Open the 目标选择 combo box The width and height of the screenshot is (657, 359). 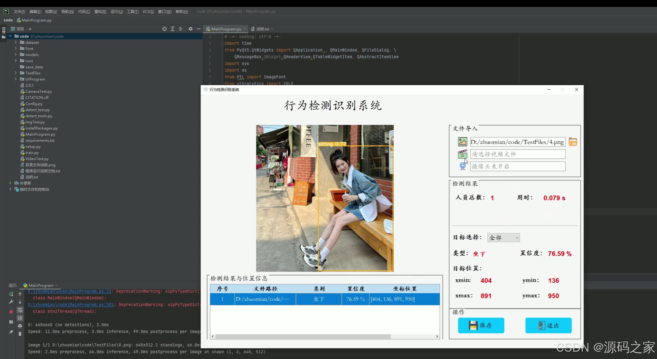503,238
